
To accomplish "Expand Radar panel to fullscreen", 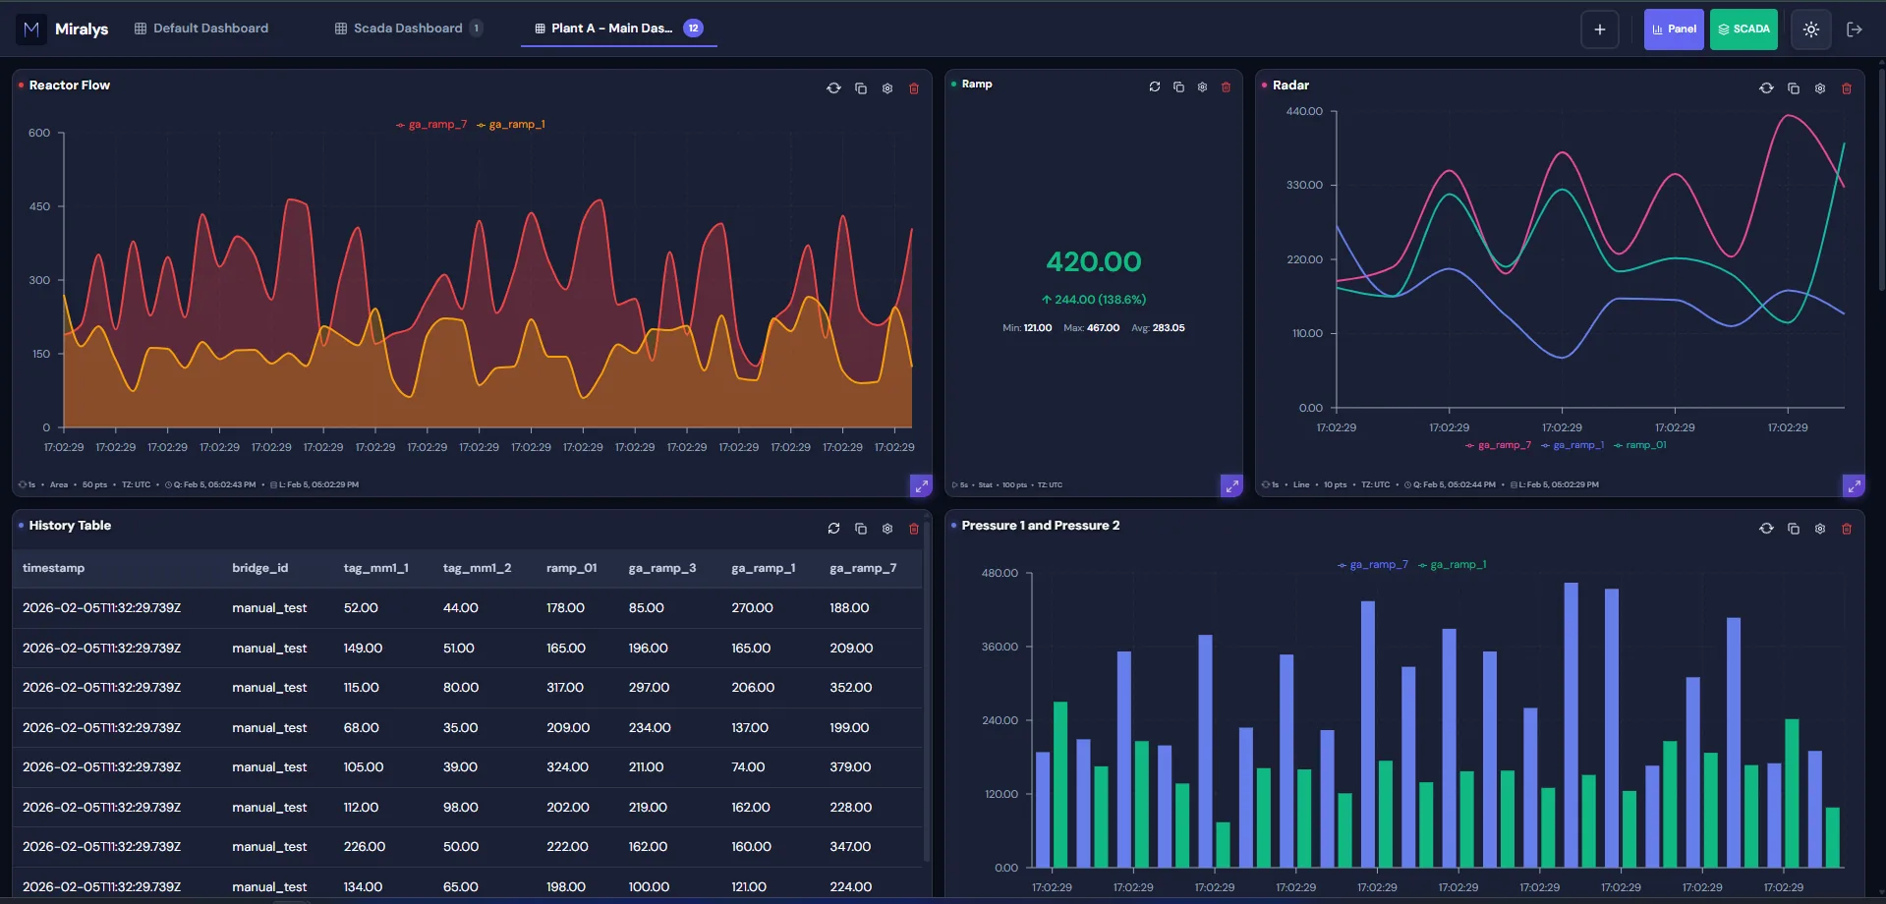I will 1854,485.
